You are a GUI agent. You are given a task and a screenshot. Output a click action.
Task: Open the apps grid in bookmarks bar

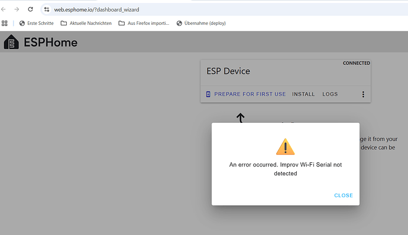click(4, 24)
